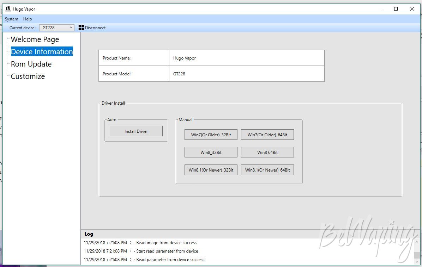Click the Disconnect icon in the toolbar
The width and height of the screenshot is (422, 267).
81,28
